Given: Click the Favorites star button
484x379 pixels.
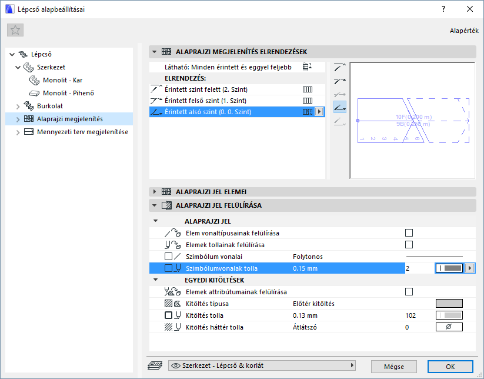Looking at the screenshot, I should [15, 30].
